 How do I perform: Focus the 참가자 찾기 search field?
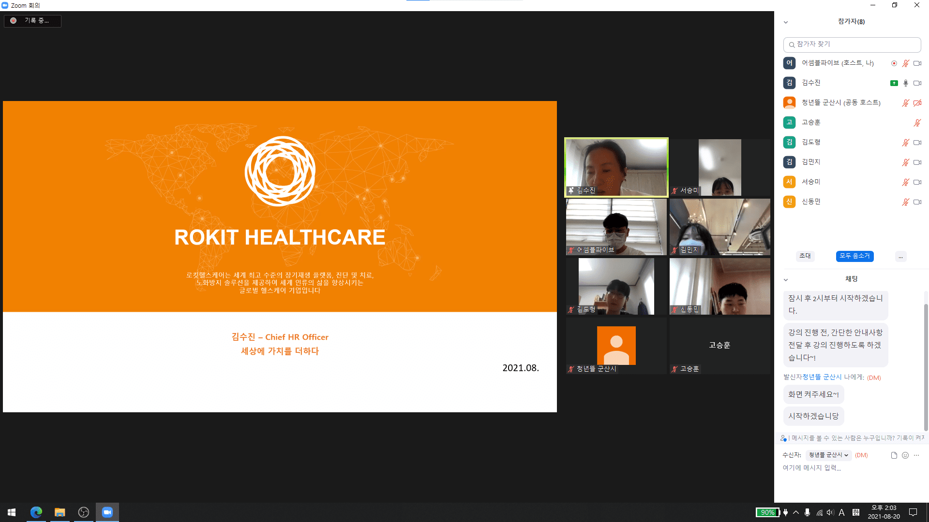(x=852, y=44)
